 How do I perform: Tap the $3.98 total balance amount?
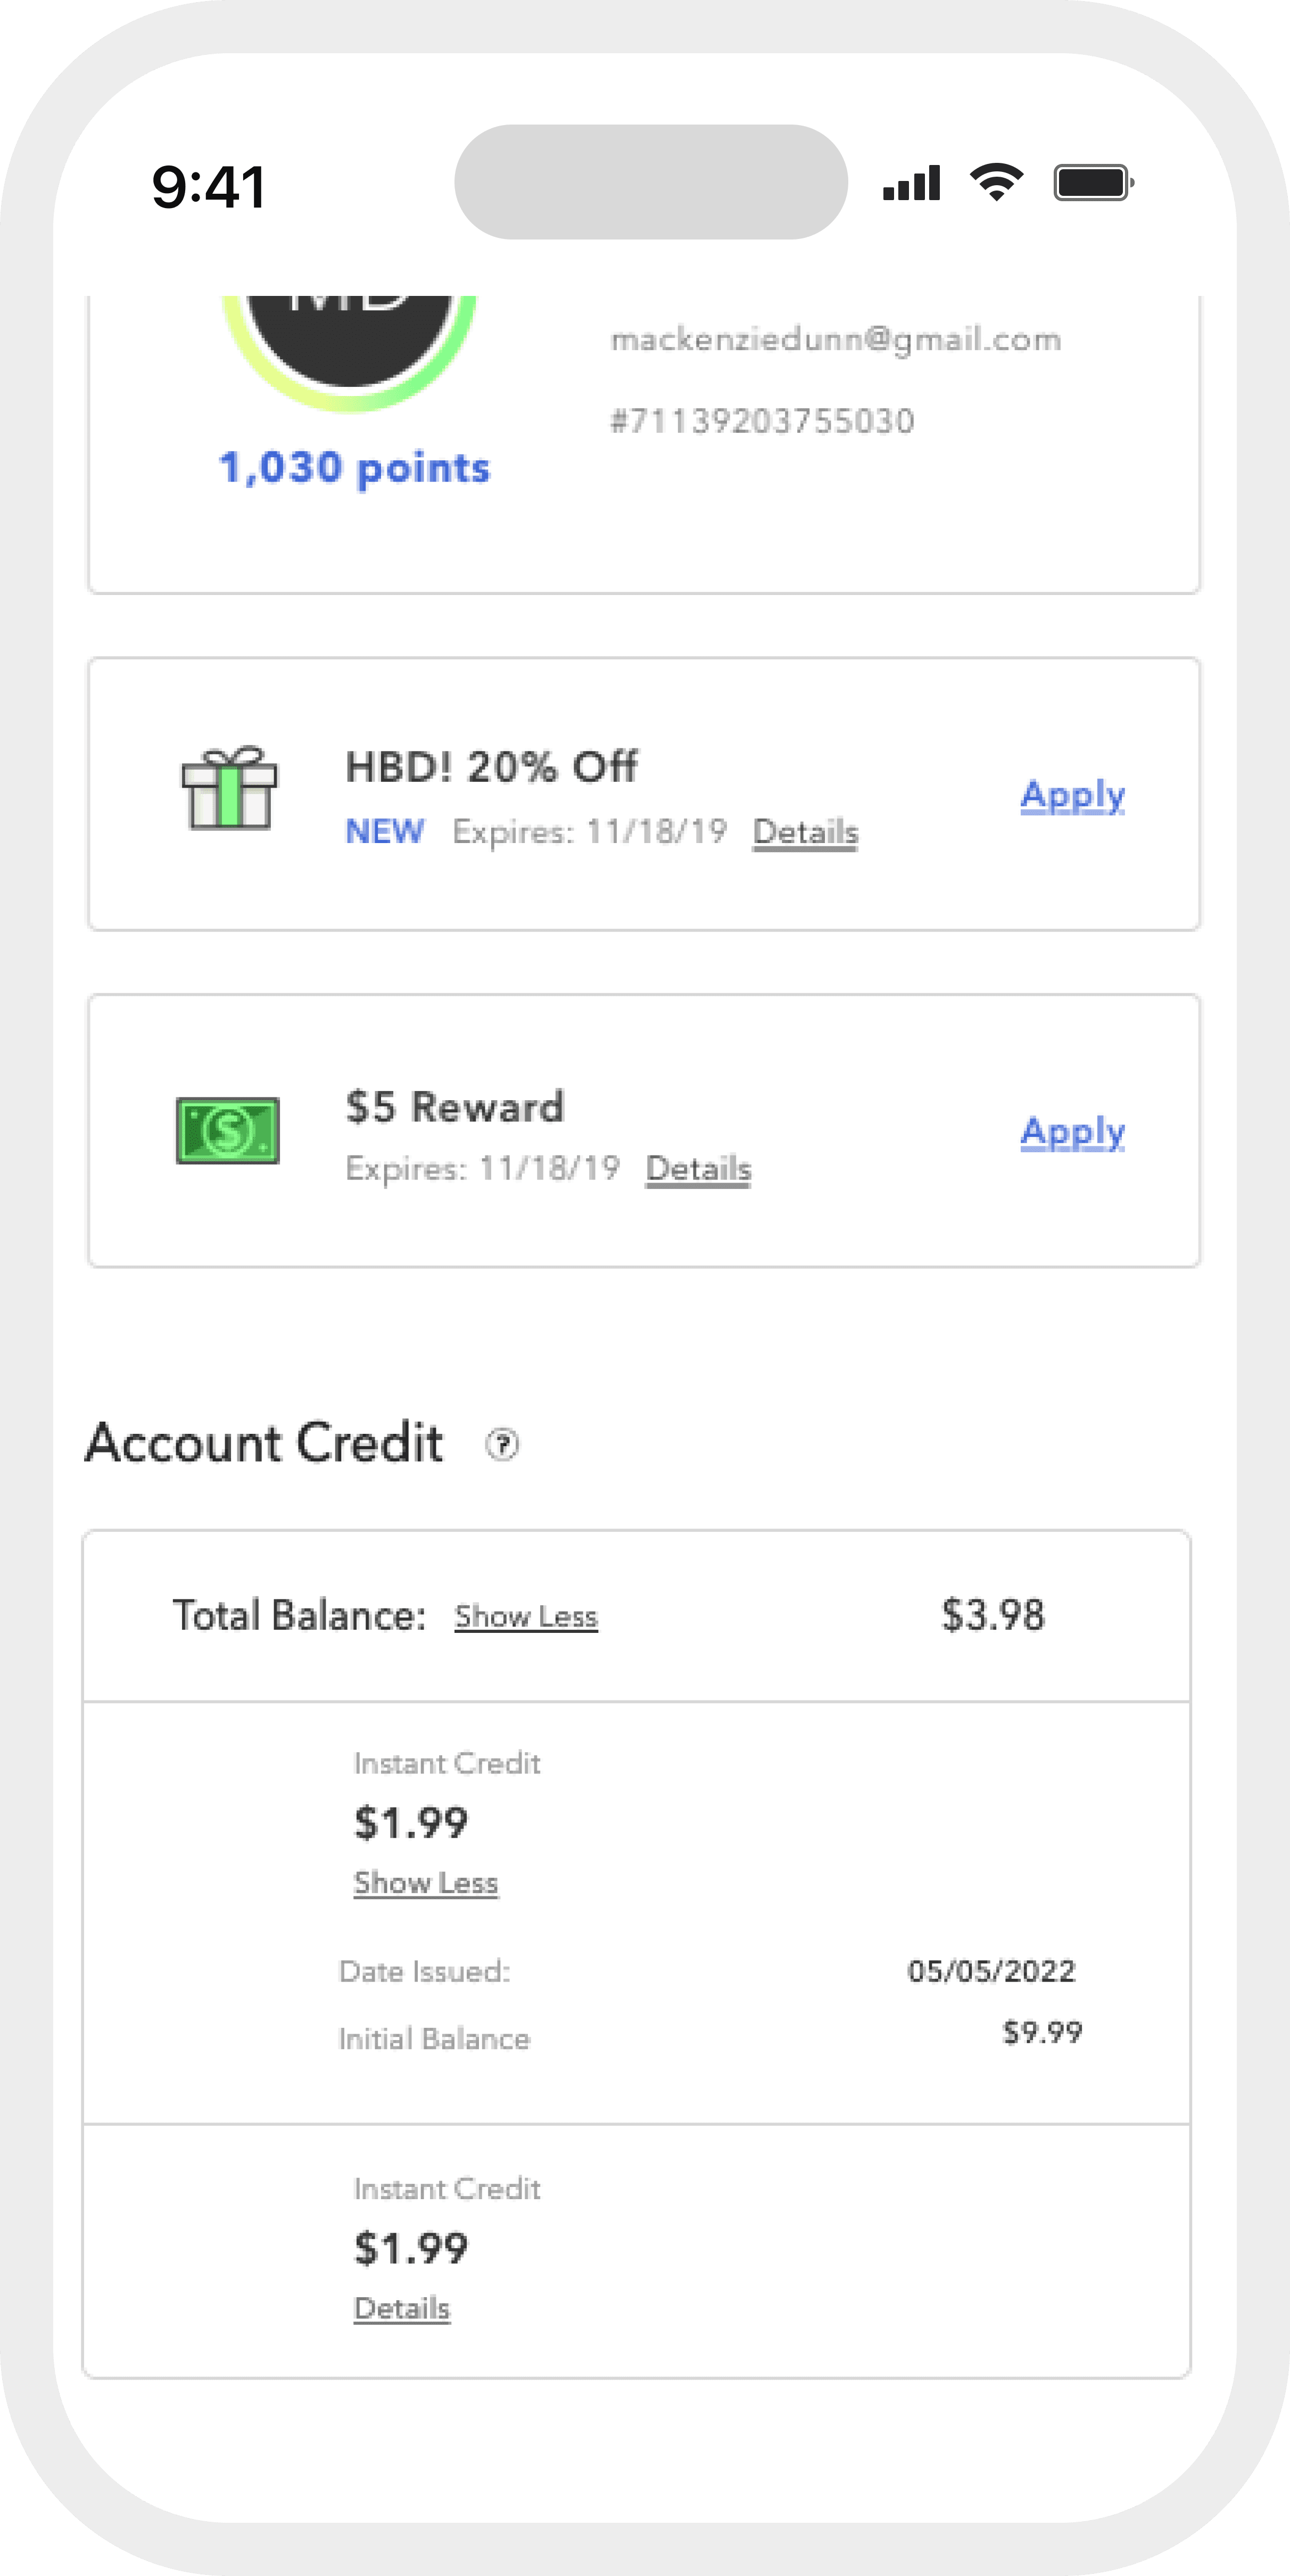[x=993, y=1615]
